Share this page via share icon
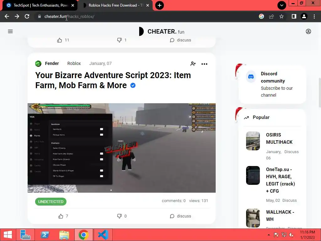The height and width of the screenshot is (241, 321). coord(271,16)
